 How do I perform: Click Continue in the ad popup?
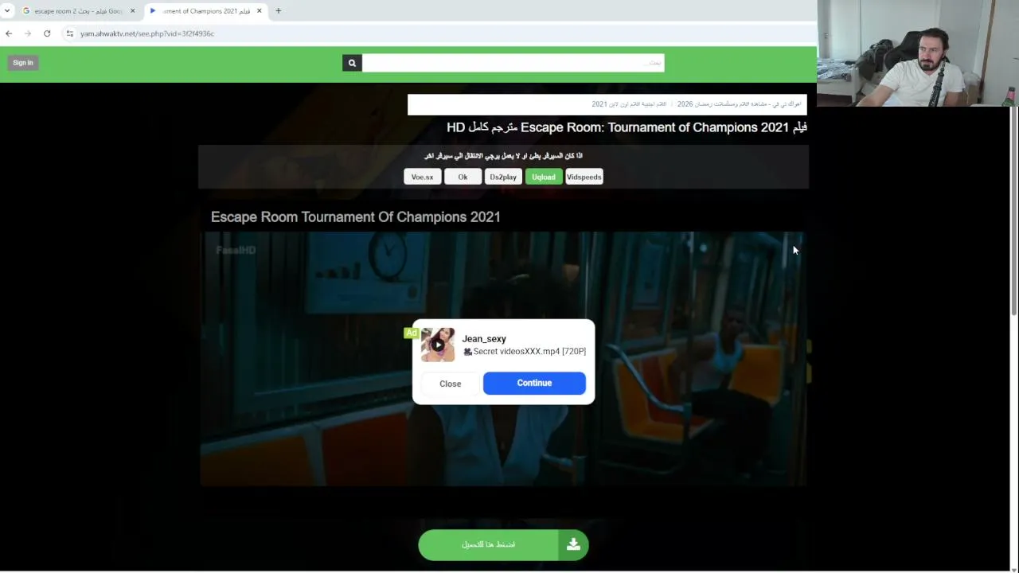tap(534, 383)
